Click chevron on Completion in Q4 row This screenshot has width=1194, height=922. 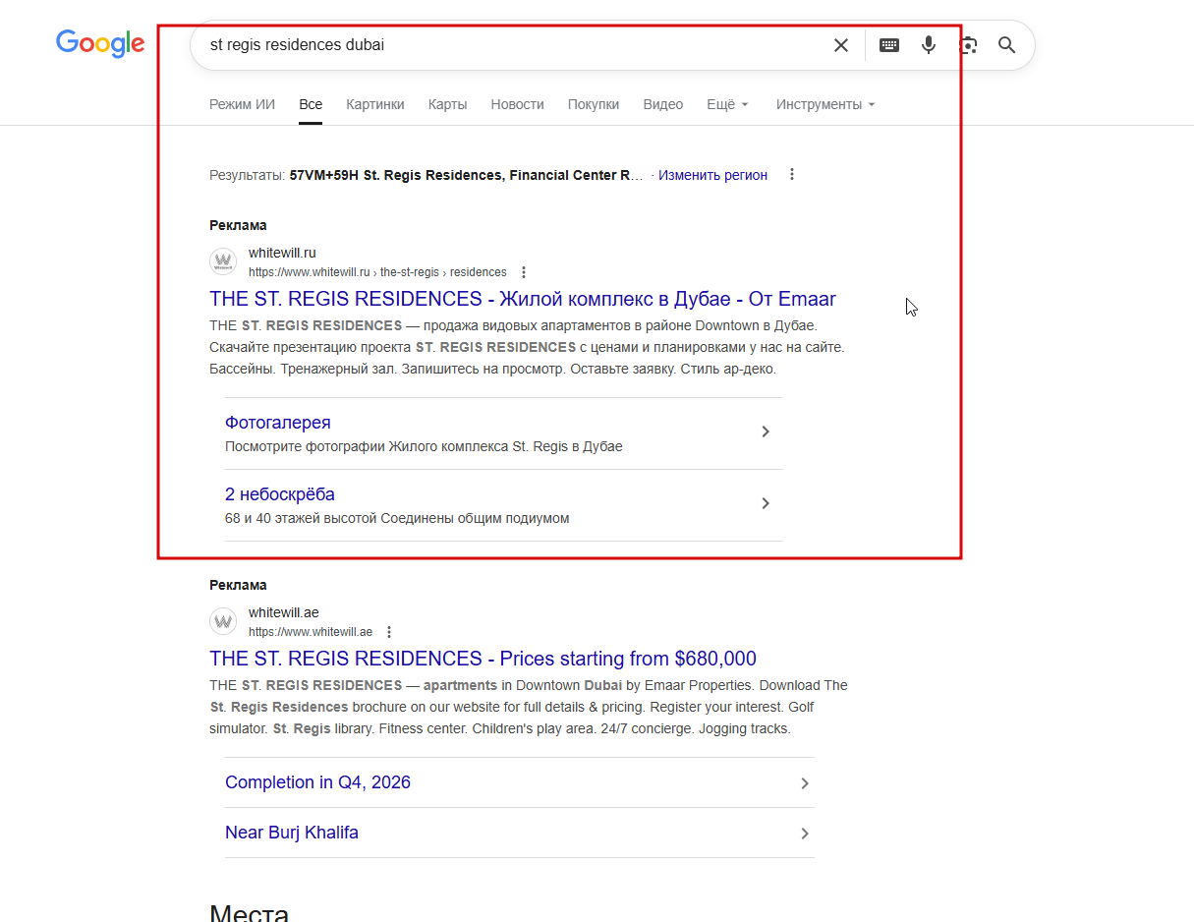pos(805,783)
